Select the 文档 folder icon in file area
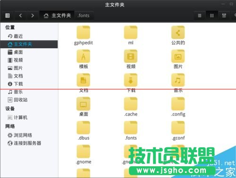 [84, 80]
